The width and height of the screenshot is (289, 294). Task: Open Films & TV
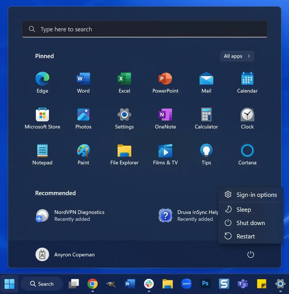[x=165, y=154]
